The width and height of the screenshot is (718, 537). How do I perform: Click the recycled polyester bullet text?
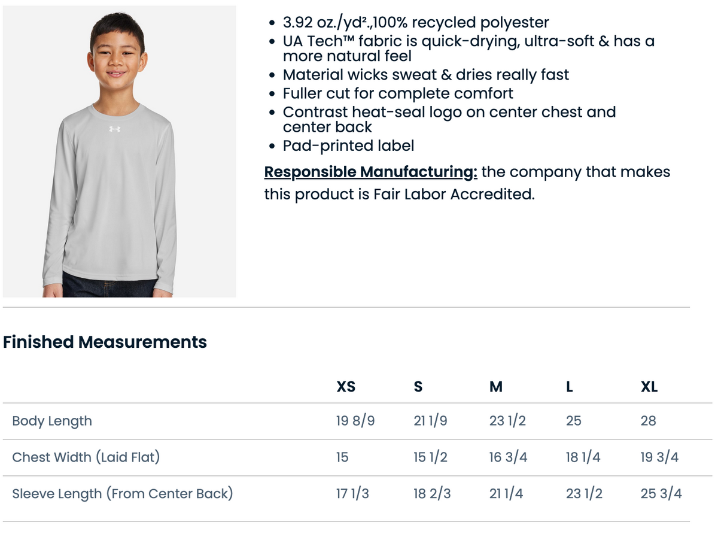point(416,23)
